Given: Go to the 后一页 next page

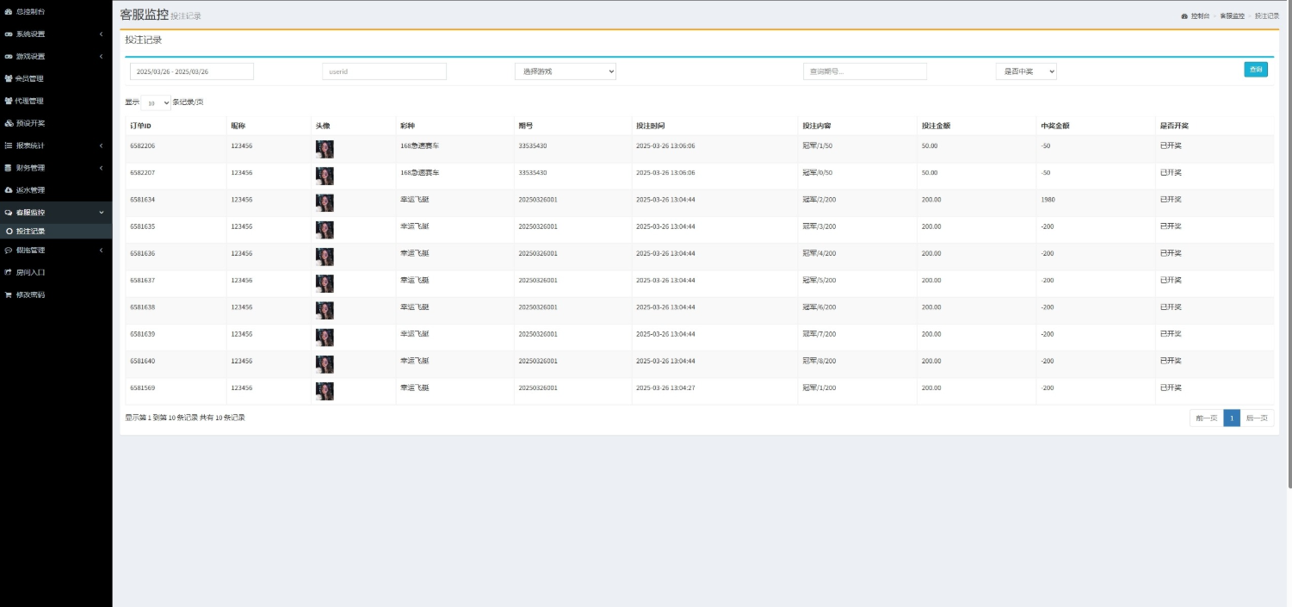Looking at the screenshot, I should [x=1257, y=418].
